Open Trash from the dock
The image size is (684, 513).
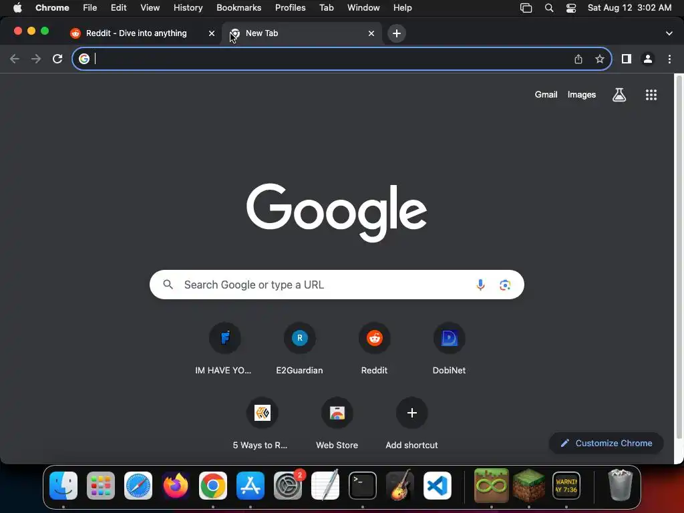click(620, 486)
